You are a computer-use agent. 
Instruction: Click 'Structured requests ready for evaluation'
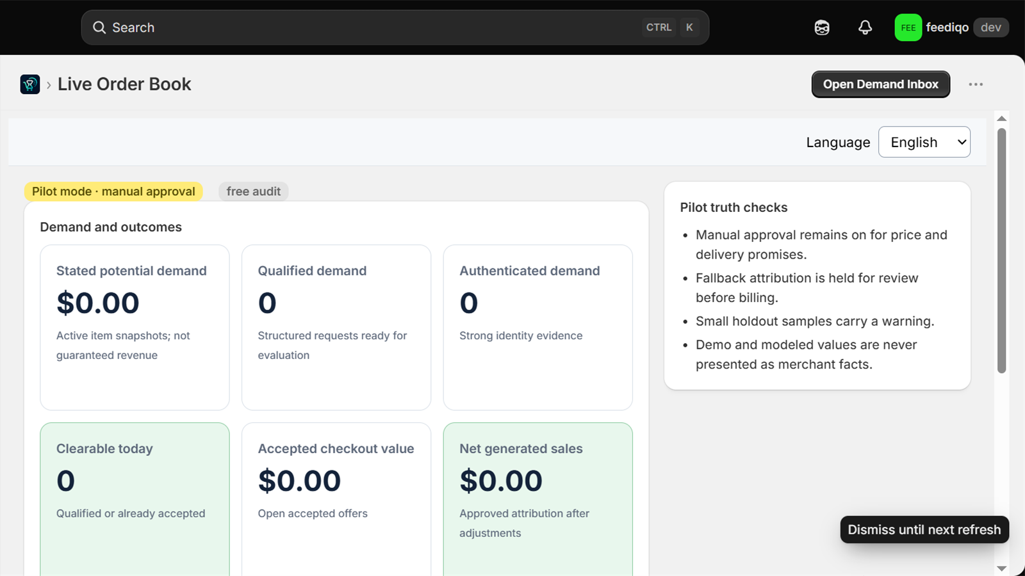332,345
